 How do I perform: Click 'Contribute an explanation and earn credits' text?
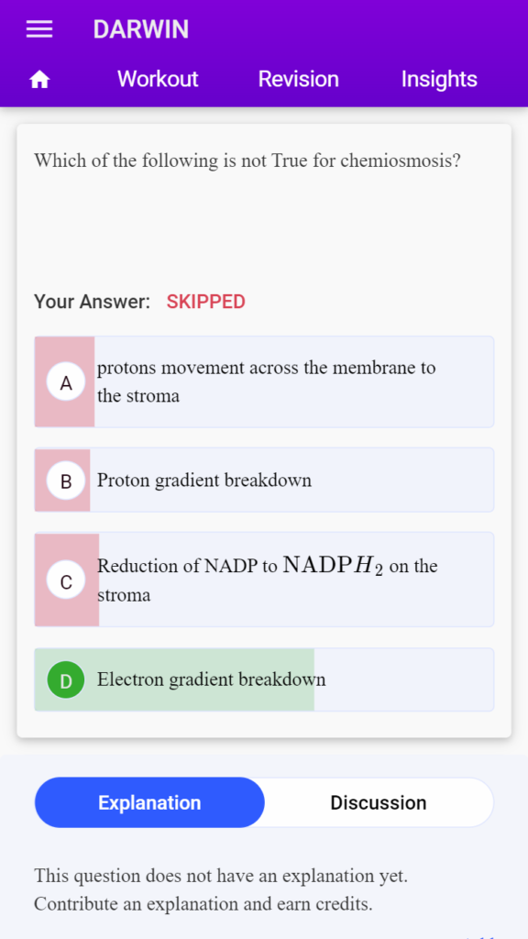coord(203,903)
